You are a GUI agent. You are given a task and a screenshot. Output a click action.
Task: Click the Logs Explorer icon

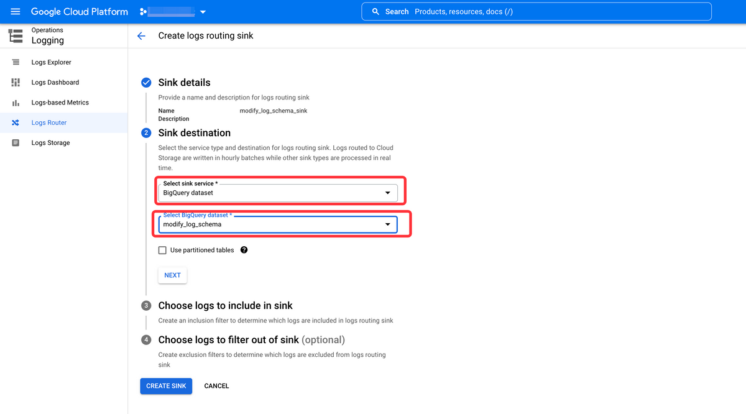coord(16,62)
